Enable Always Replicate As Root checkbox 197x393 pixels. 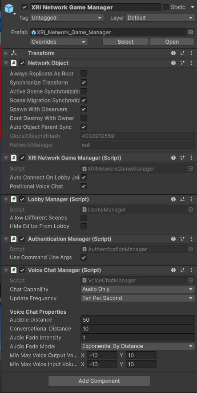pos(84,74)
